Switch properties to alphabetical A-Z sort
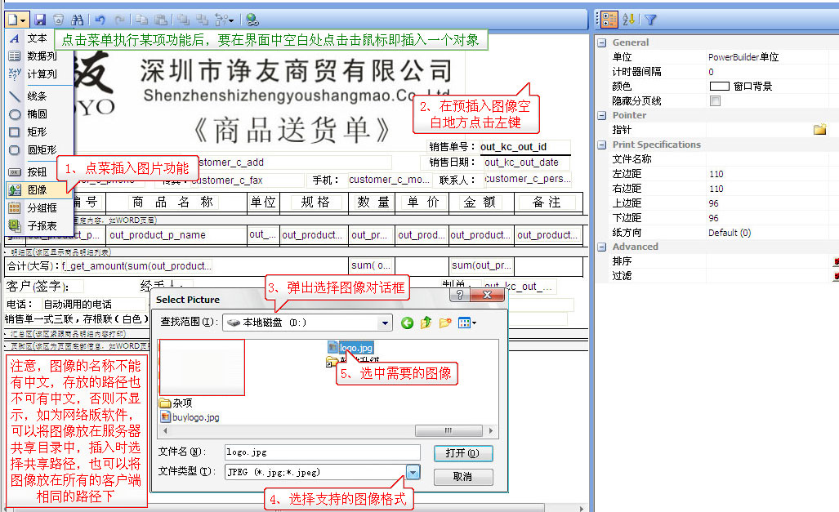The width and height of the screenshot is (839, 512). 629,20
